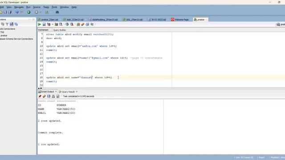The height and width of the screenshot is (160, 285).
Task: Switch to the dataModeling_25Jan23.sql tab
Action: 105,20
